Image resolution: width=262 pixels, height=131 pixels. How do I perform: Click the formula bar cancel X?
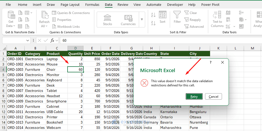click(39, 40)
